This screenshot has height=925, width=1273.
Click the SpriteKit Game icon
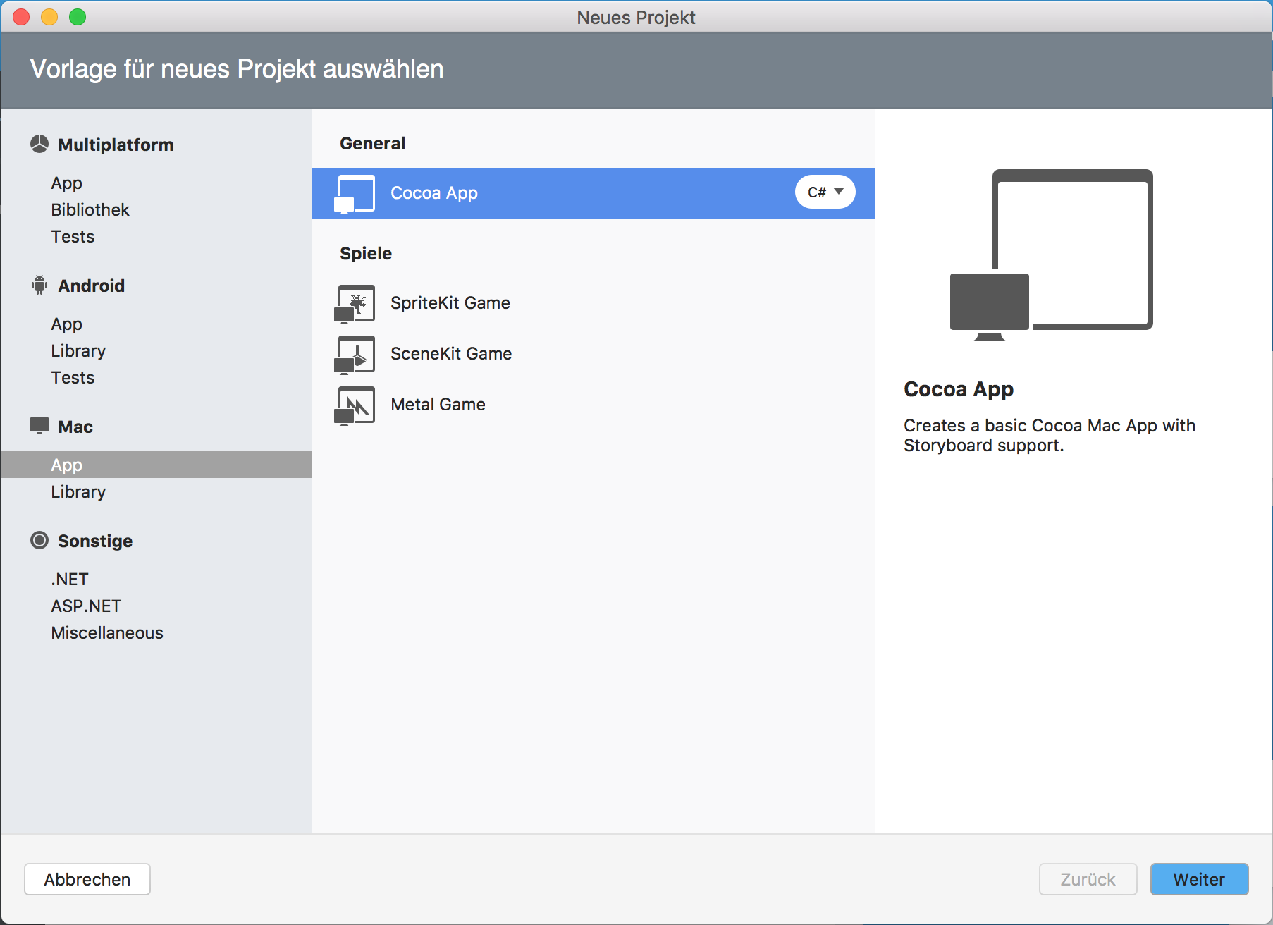point(355,303)
